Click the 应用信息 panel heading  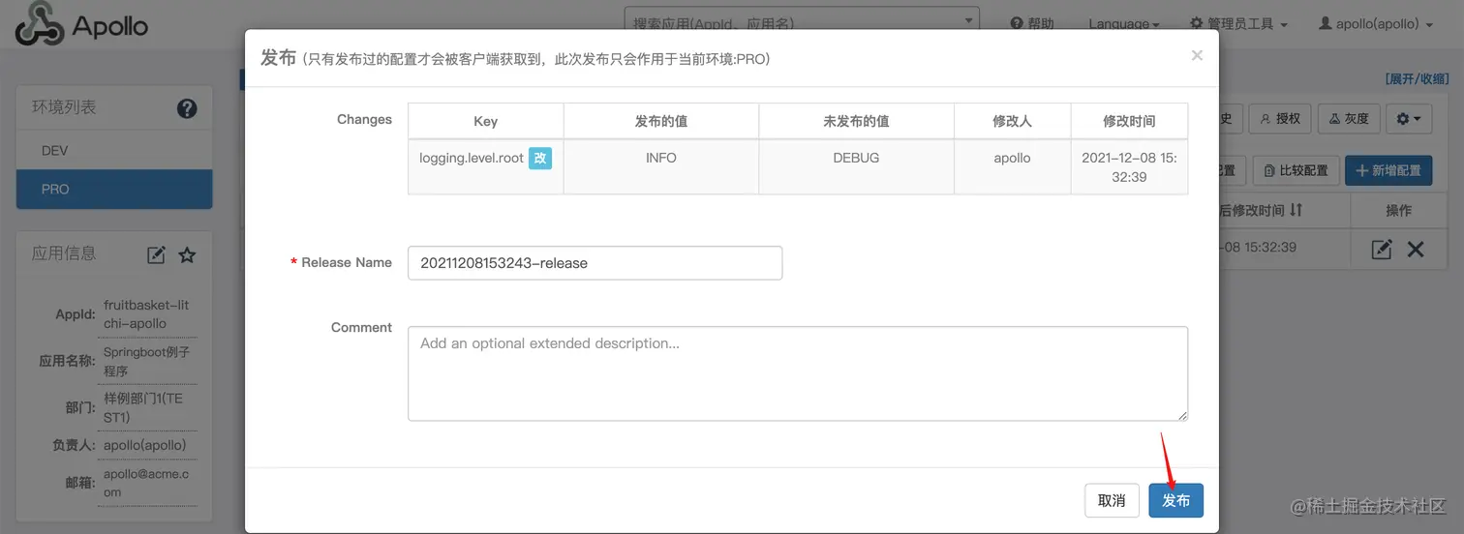[x=64, y=253]
